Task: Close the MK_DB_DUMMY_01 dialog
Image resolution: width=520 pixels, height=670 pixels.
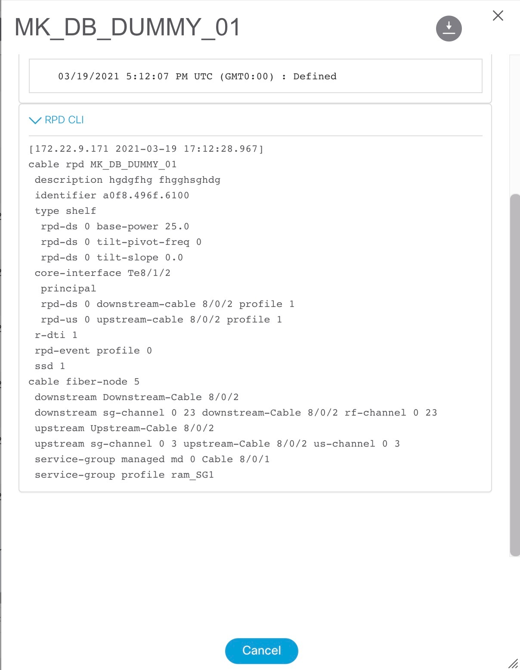Action: tap(498, 16)
